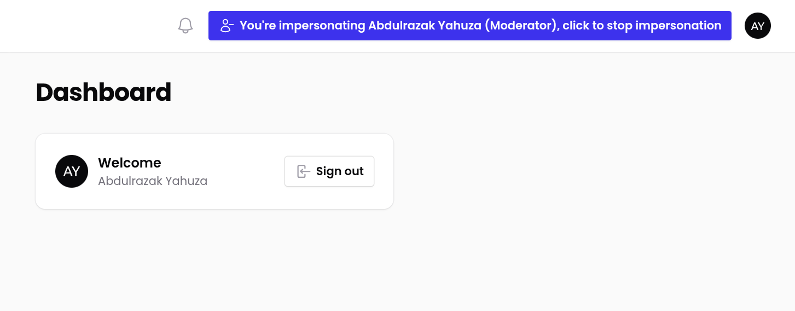Click the AY avatar in Welcome card
This screenshot has width=795, height=311.
point(72,171)
